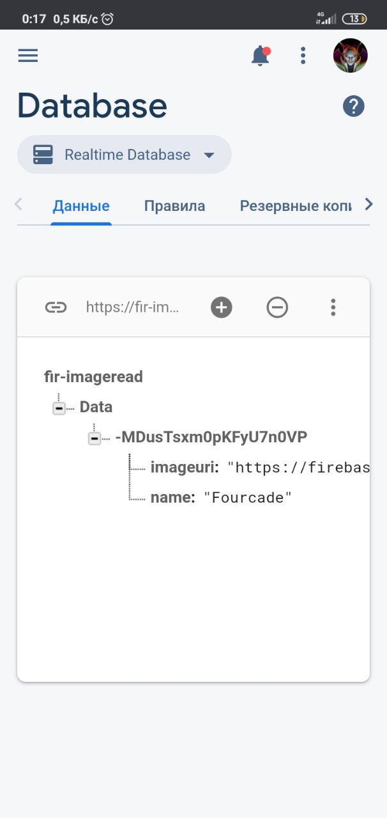Image resolution: width=387 pixels, height=818 pixels.
Task: Collapse the -MDusTsxm0pKFyU7n0VP node
Action: [x=95, y=438]
